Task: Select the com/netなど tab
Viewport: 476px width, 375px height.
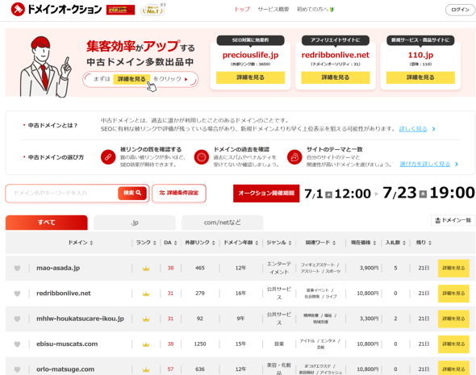Action: (x=223, y=223)
